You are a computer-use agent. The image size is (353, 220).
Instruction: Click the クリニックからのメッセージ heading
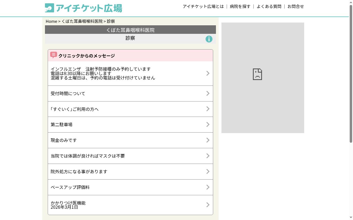point(87,56)
